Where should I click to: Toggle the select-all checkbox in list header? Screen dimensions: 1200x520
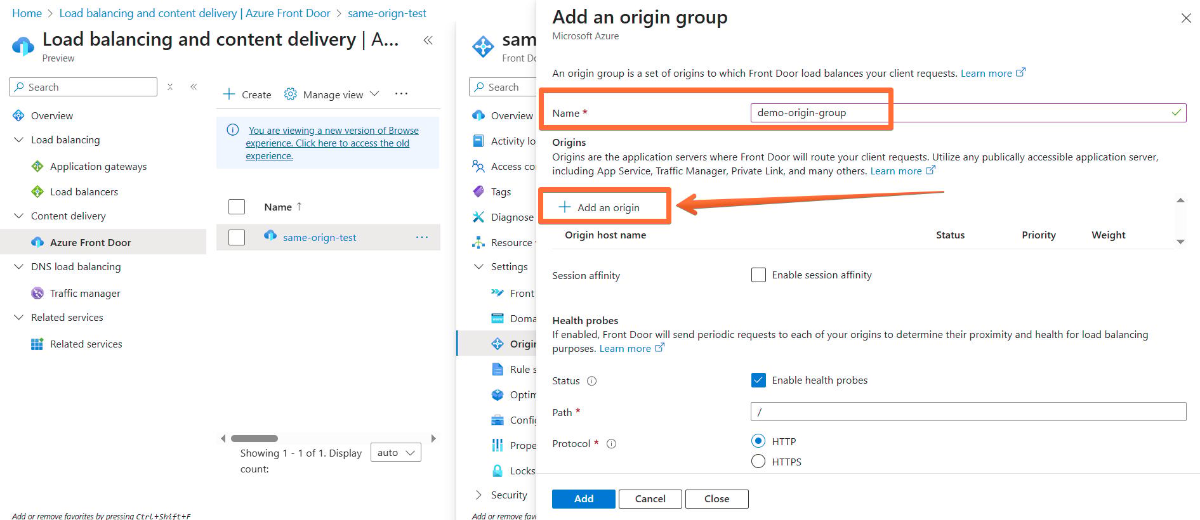coord(237,207)
